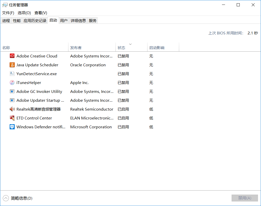Collapse to 简略信息 view with the arrow icon
This screenshot has height=206, width=261.
(x=6, y=198)
